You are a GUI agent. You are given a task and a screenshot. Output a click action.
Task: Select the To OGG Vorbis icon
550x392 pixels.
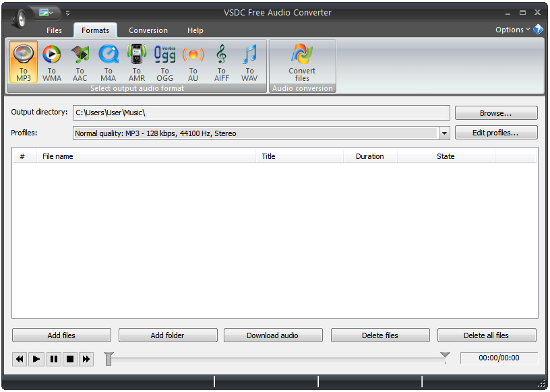[165, 63]
